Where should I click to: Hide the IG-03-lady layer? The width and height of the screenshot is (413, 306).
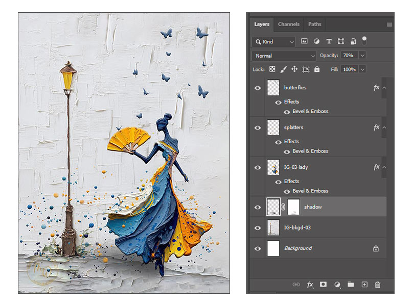coord(258,167)
